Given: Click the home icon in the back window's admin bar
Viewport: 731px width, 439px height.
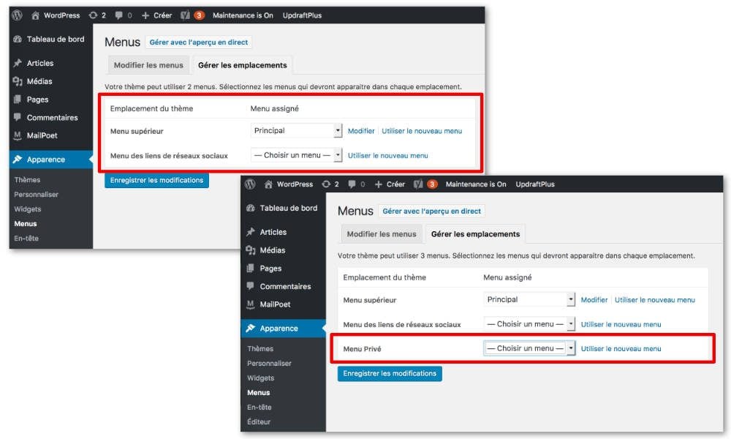Looking at the screenshot, I should (36, 15).
